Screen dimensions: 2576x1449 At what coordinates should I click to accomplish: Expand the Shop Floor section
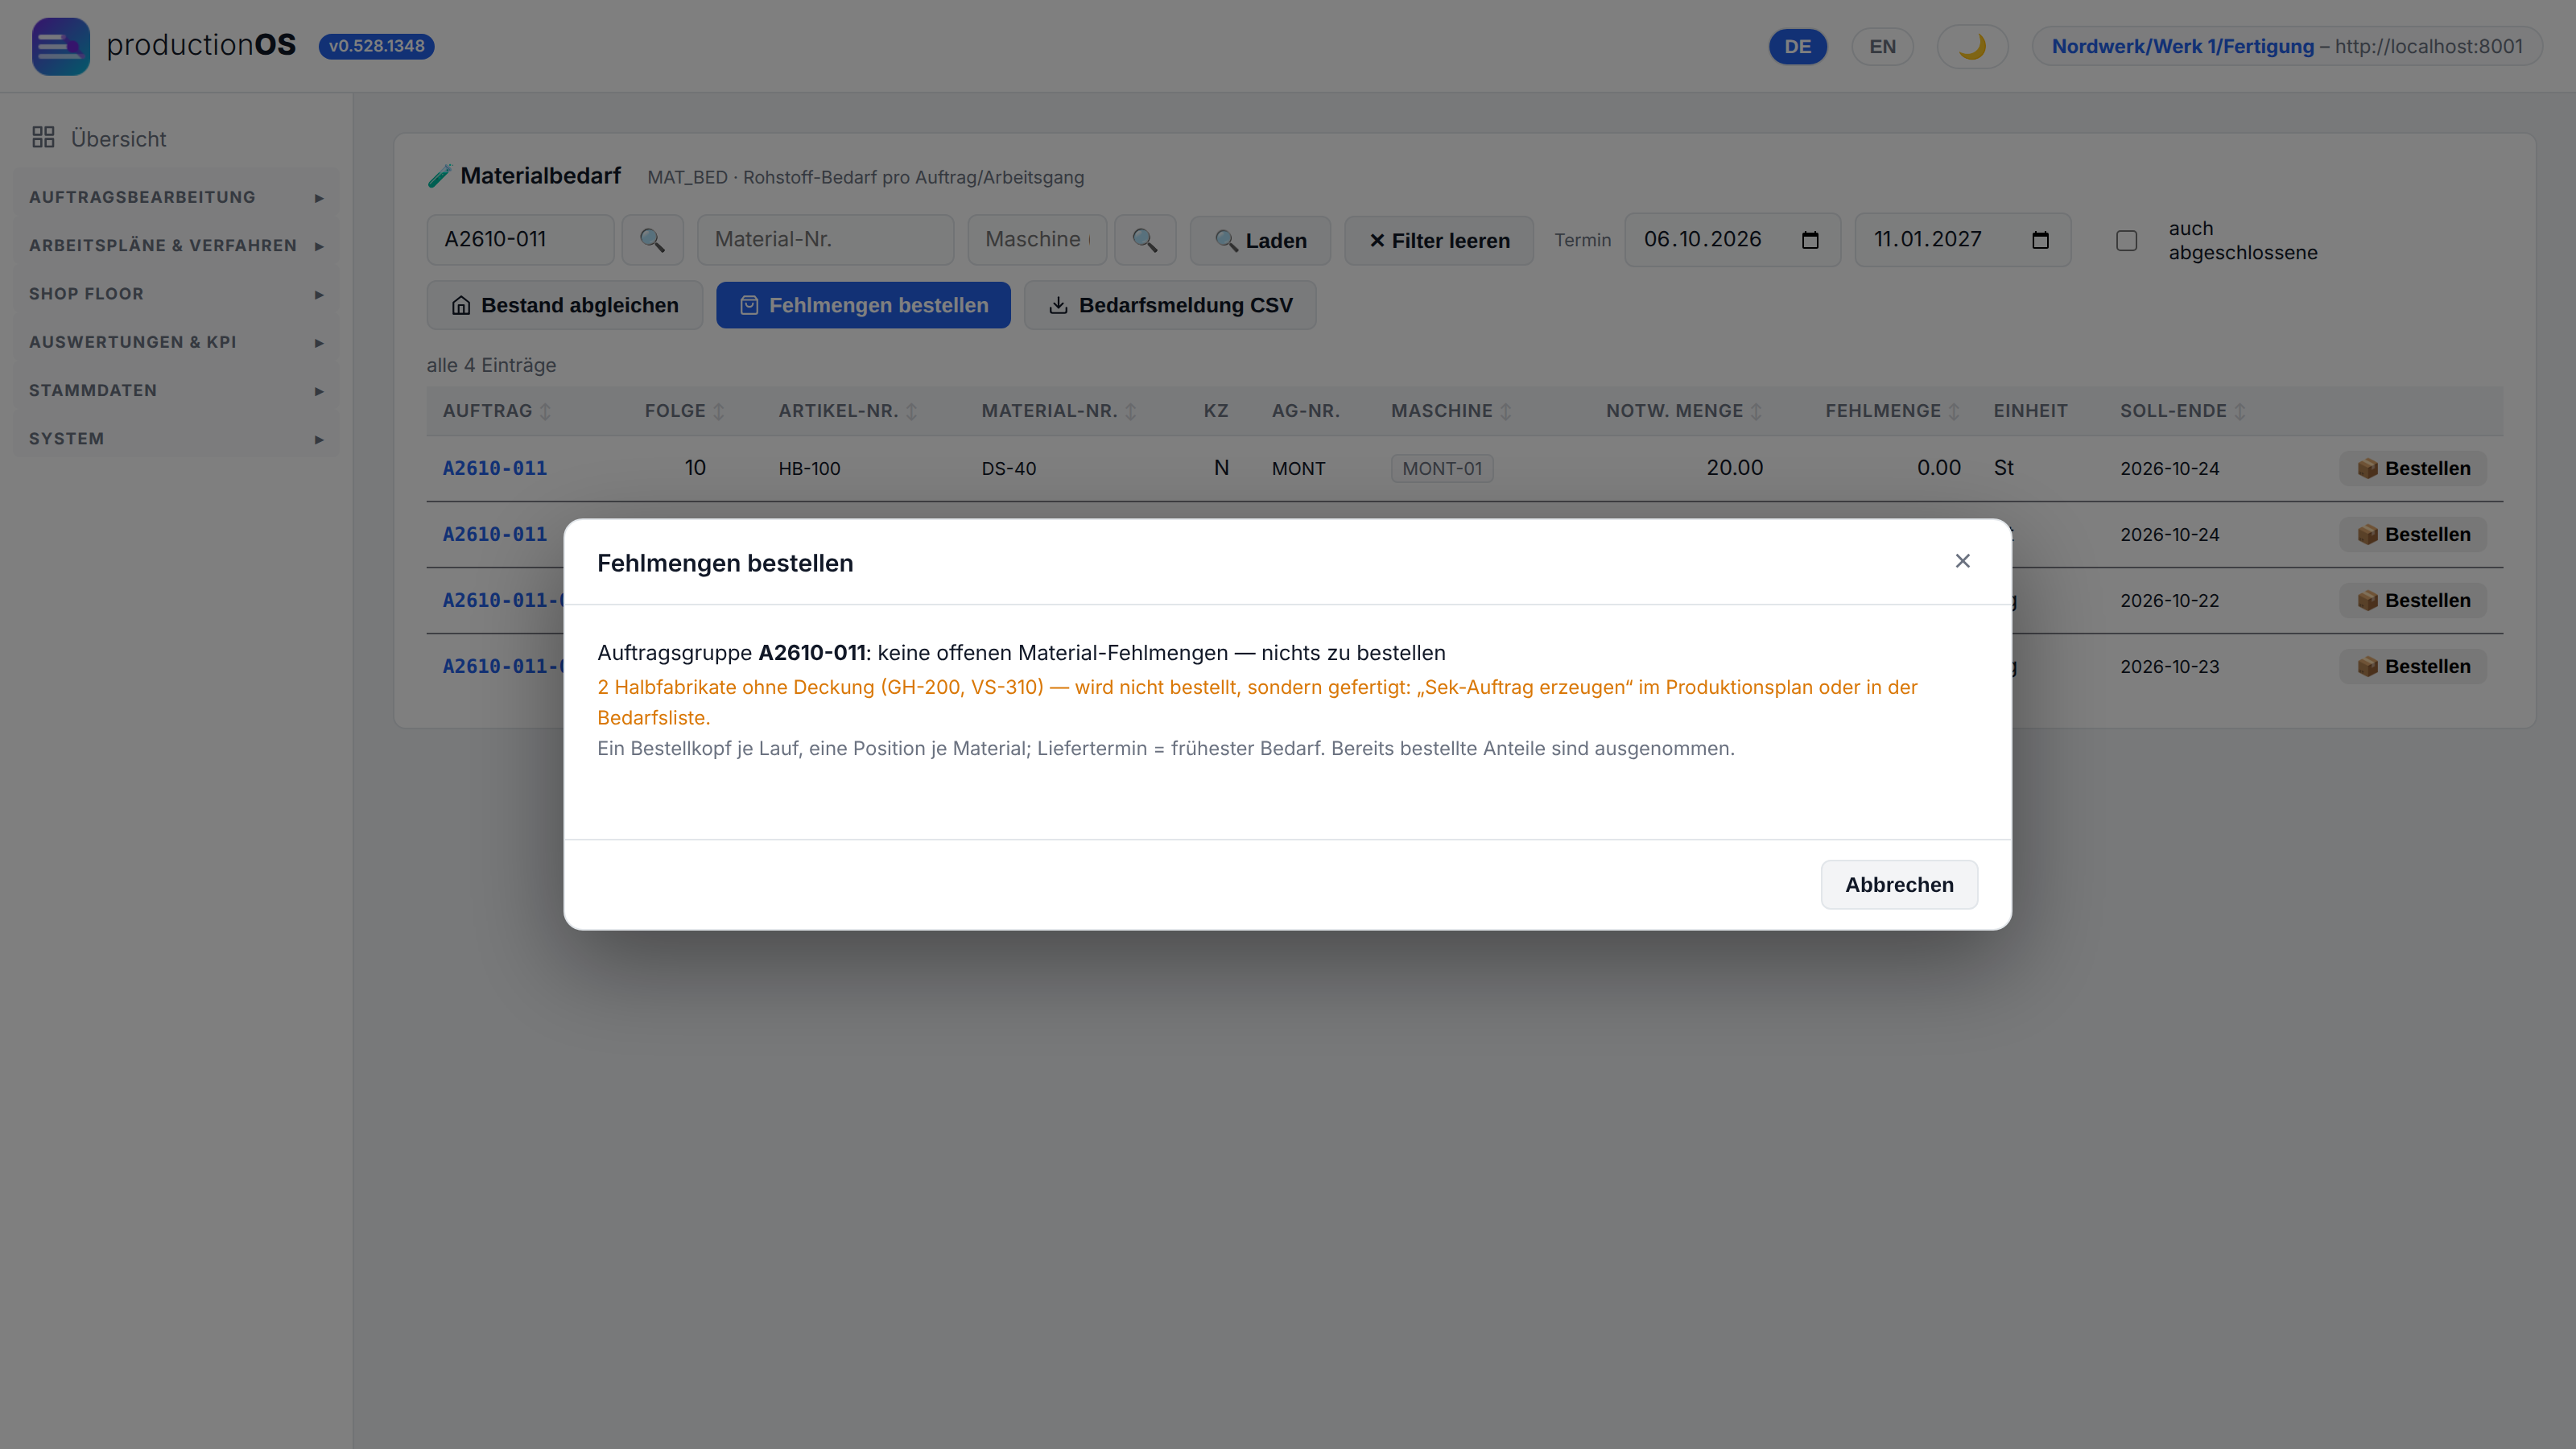tap(176, 294)
